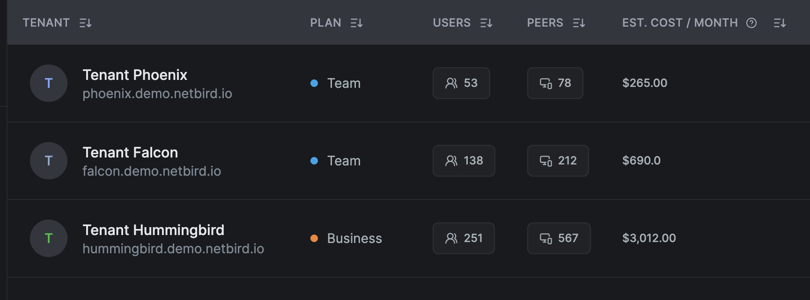
Task: Open the Est. Cost help icon
Action: coord(751,23)
